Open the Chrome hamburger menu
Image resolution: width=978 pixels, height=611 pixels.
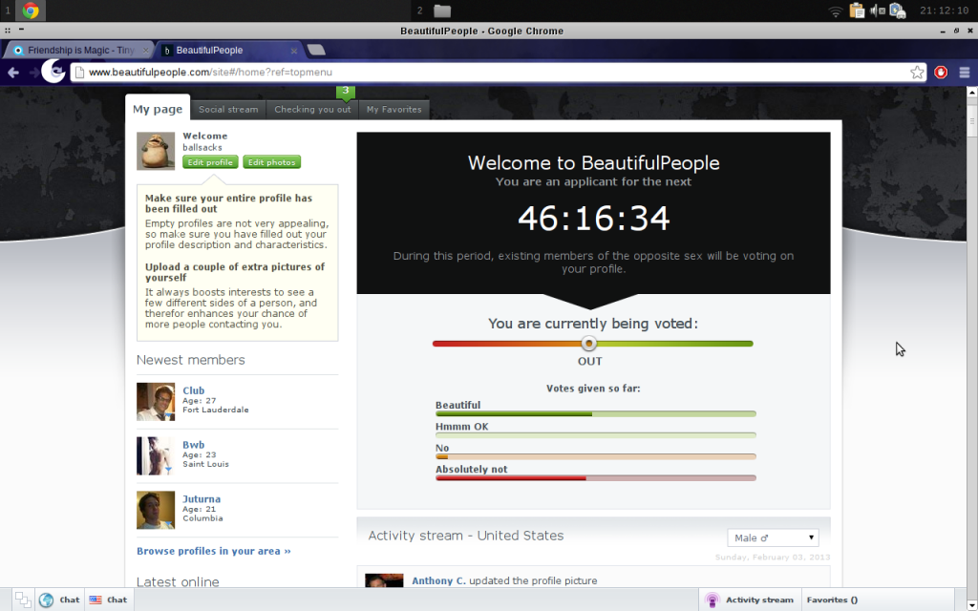click(x=965, y=73)
